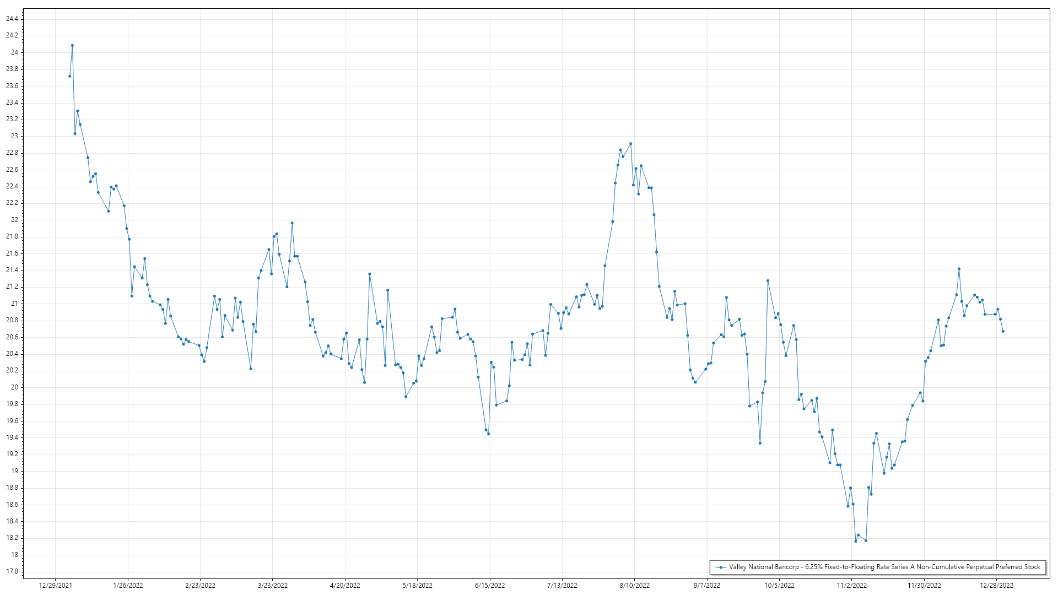The image size is (1058, 595).
Task: Click the highest data point near 24.1
Action: pyautogui.click(x=72, y=46)
